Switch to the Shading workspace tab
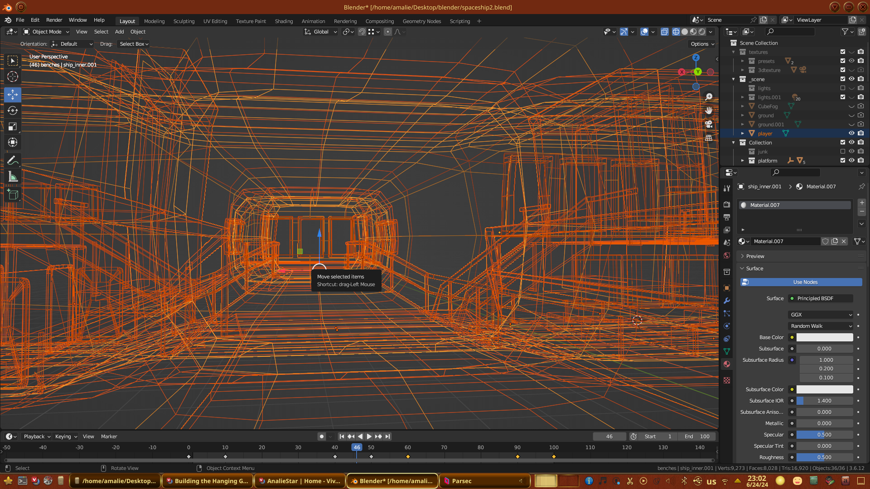870x489 pixels. tap(284, 21)
